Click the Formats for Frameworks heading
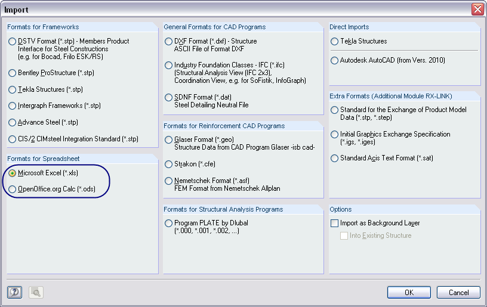487x307 pixels. click(43, 27)
